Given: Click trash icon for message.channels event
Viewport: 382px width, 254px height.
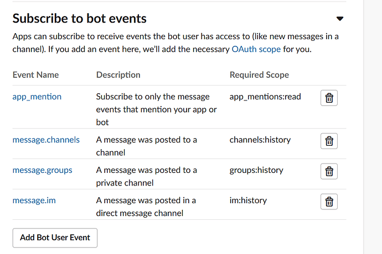Looking at the screenshot, I should 329,141.
